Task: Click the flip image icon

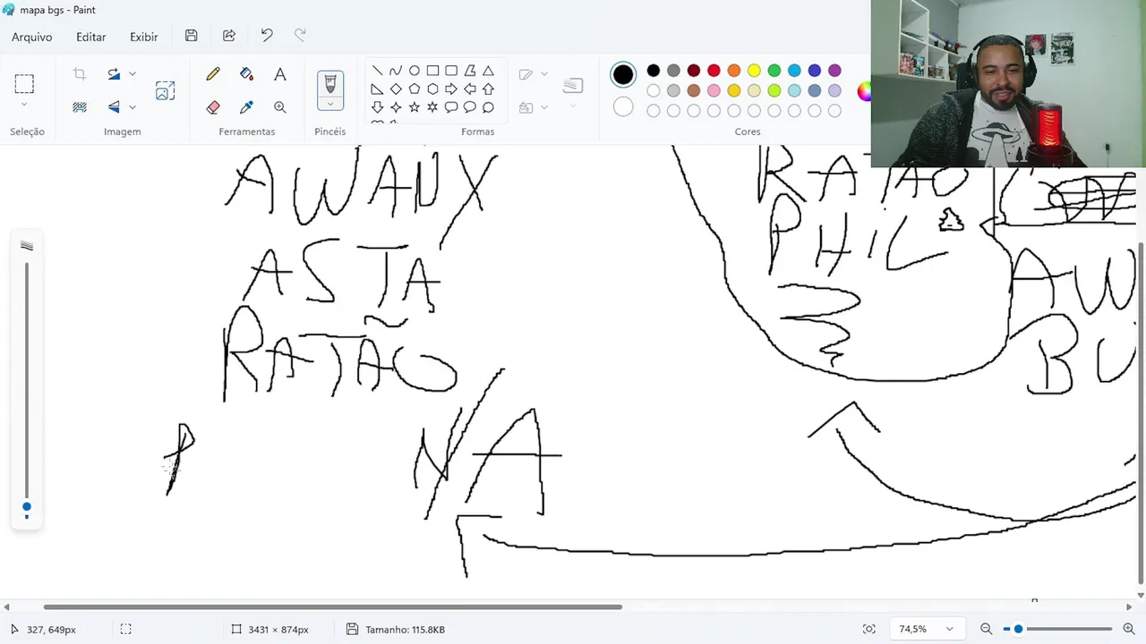Action: tap(114, 107)
